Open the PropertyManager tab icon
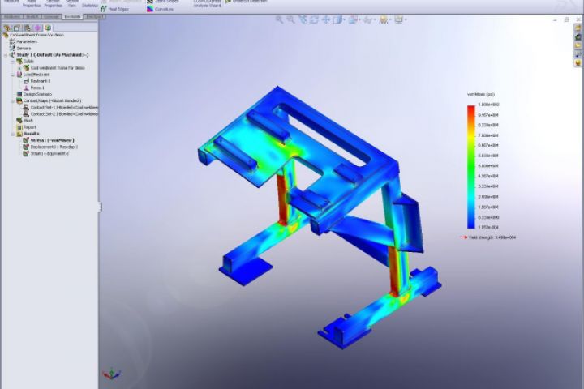This screenshot has height=389, width=584. pyautogui.click(x=17, y=28)
